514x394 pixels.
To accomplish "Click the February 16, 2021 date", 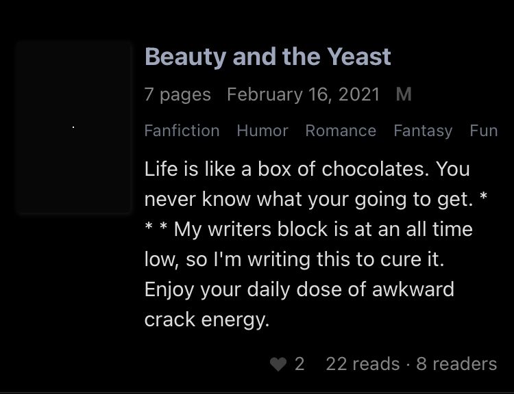I will click(303, 94).
